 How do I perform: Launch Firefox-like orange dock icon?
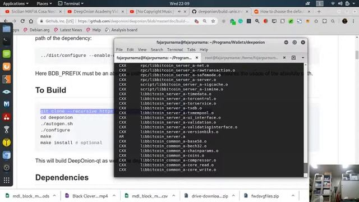tap(6, 67)
